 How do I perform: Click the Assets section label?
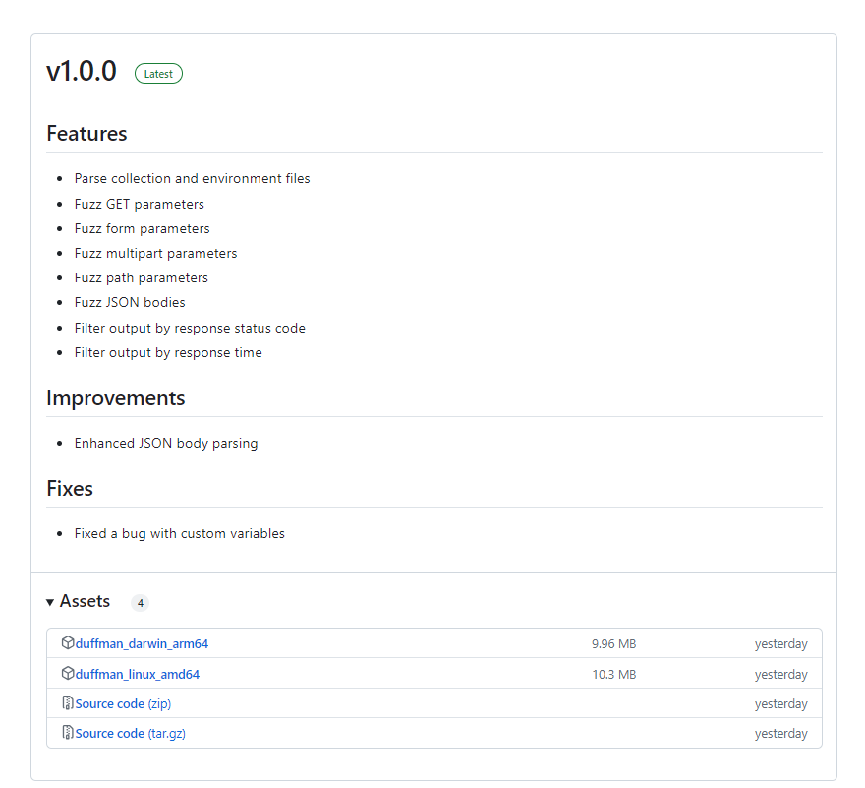pos(85,601)
